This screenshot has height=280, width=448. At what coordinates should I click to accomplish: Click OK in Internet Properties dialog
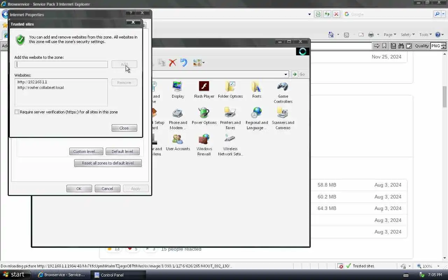click(x=79, y=189)
